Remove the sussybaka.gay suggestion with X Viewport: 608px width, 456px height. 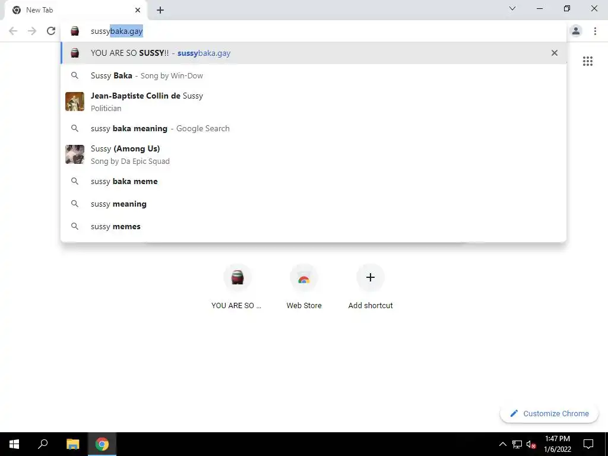pyautogui.click(x=555, y=53)
